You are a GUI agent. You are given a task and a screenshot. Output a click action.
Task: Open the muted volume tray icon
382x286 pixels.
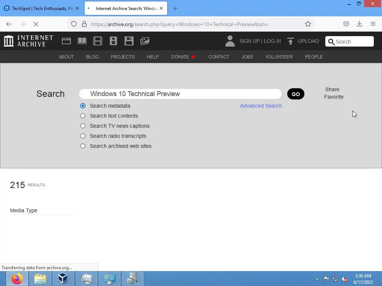coord(344,279)
